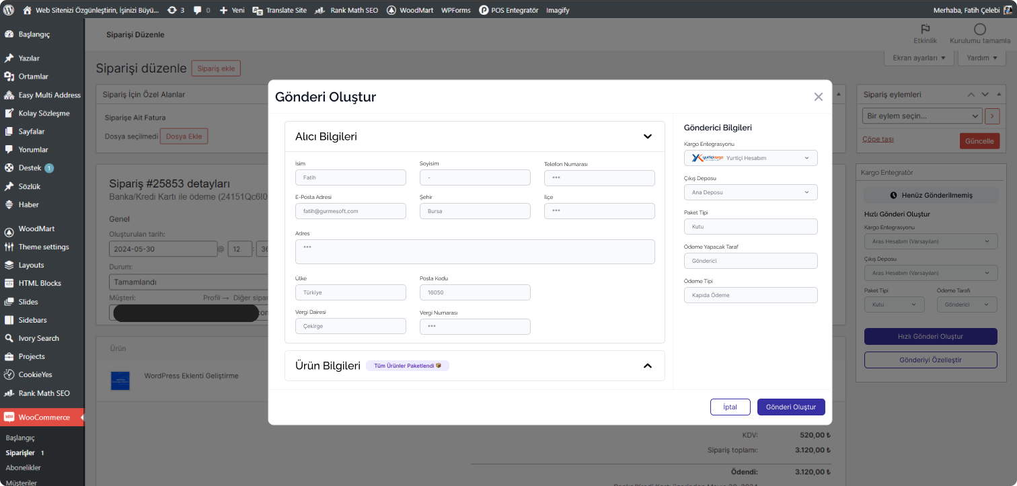The height and width of the screenshot is (486, 1017).
Task: Click the İsim input field
Action: (350, 177)
